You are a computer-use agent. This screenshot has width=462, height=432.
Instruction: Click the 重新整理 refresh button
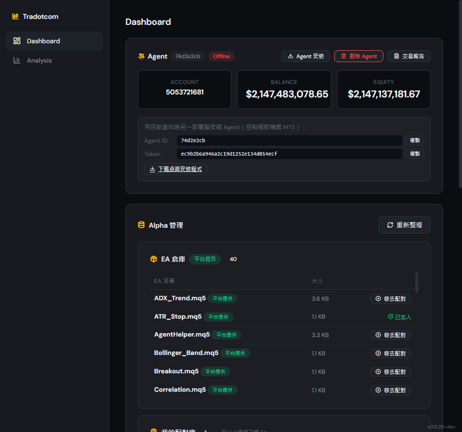[404, 225]
